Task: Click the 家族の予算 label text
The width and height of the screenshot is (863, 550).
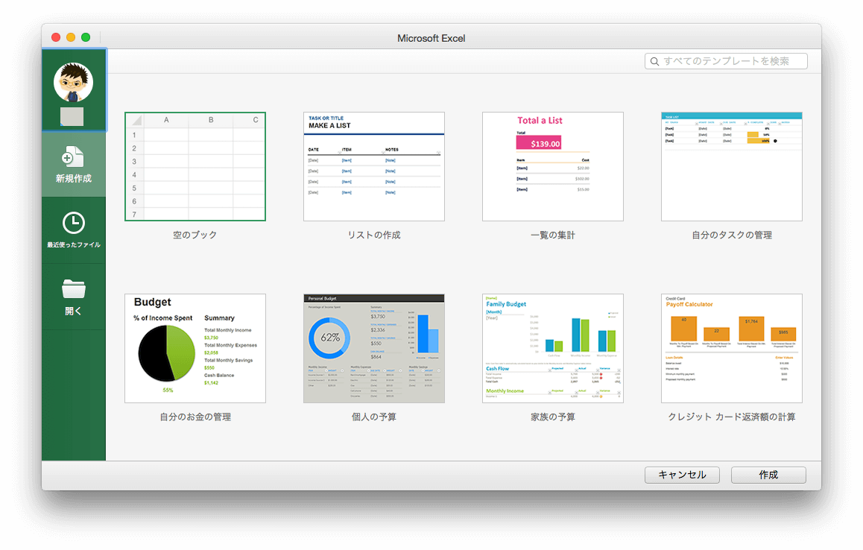Action: (x=552, y=417)
